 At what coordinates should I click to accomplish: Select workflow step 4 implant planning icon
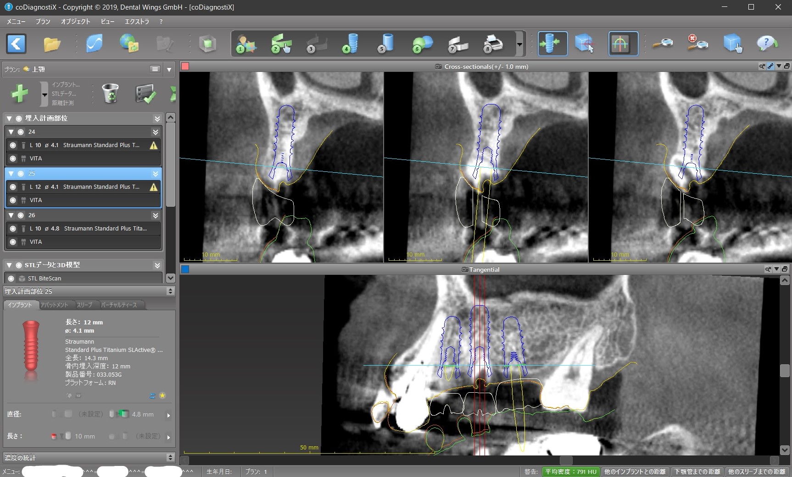click(351, 44)
